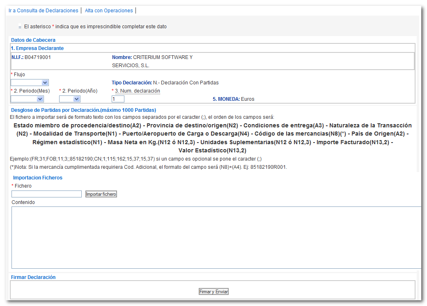Image resolution: width=427 pixels, height=306 pixels.
Task: Click the 5. MONEDA Euros label
Action: pos(234,99)
